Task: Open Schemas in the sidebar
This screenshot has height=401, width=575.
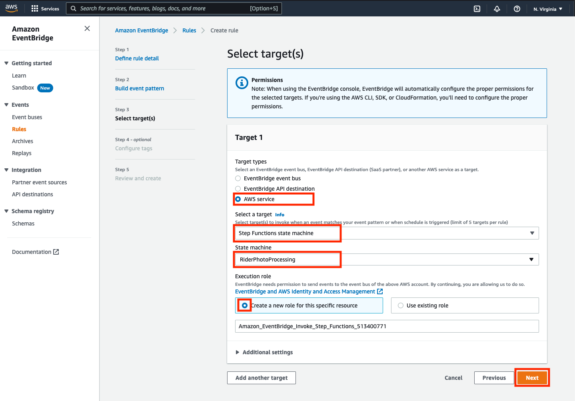Action: point(23,223)
